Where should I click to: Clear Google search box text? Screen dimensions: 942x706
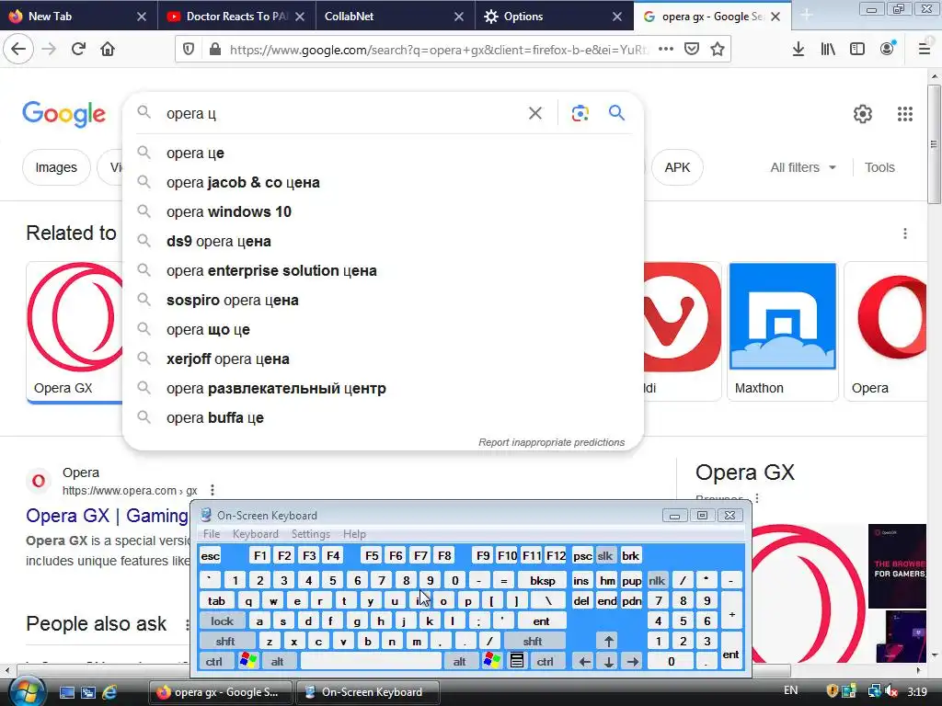coord(535,113)
